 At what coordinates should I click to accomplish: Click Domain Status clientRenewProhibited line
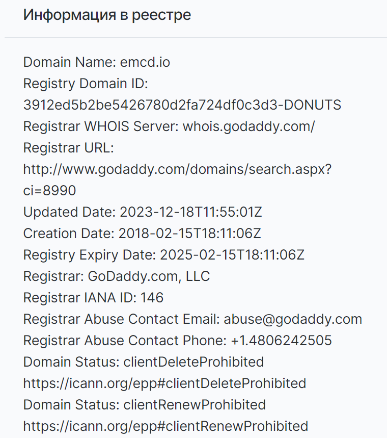[x=145, y=405]
